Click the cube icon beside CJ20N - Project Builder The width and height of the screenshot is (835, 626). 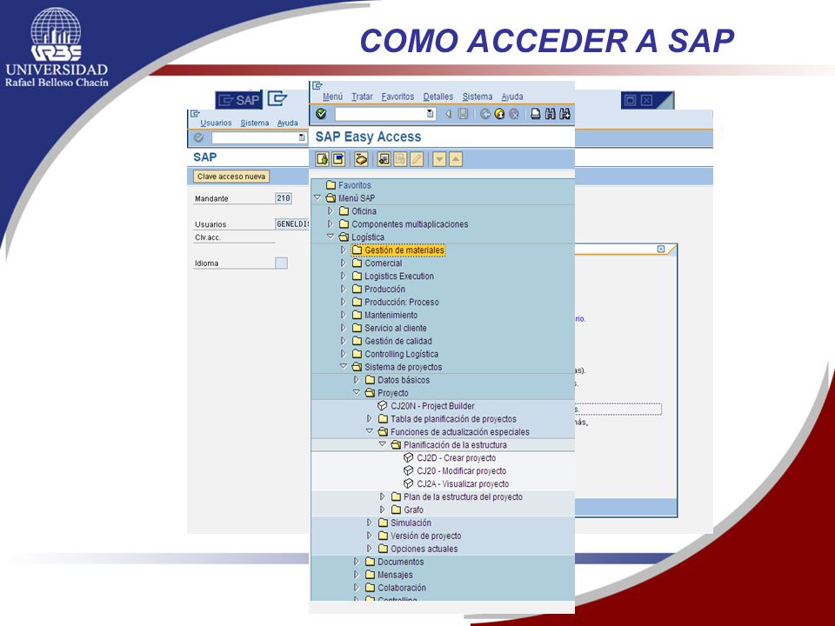(383, 406)
